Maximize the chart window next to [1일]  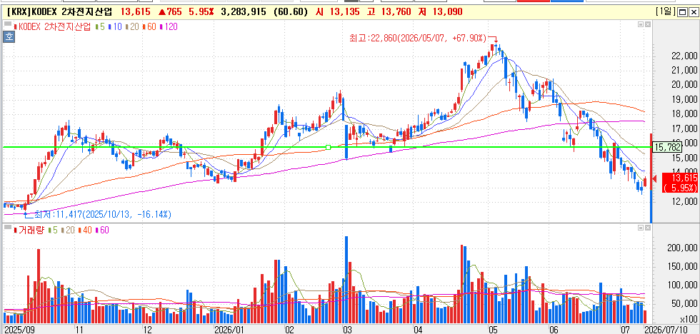[683, 12]
